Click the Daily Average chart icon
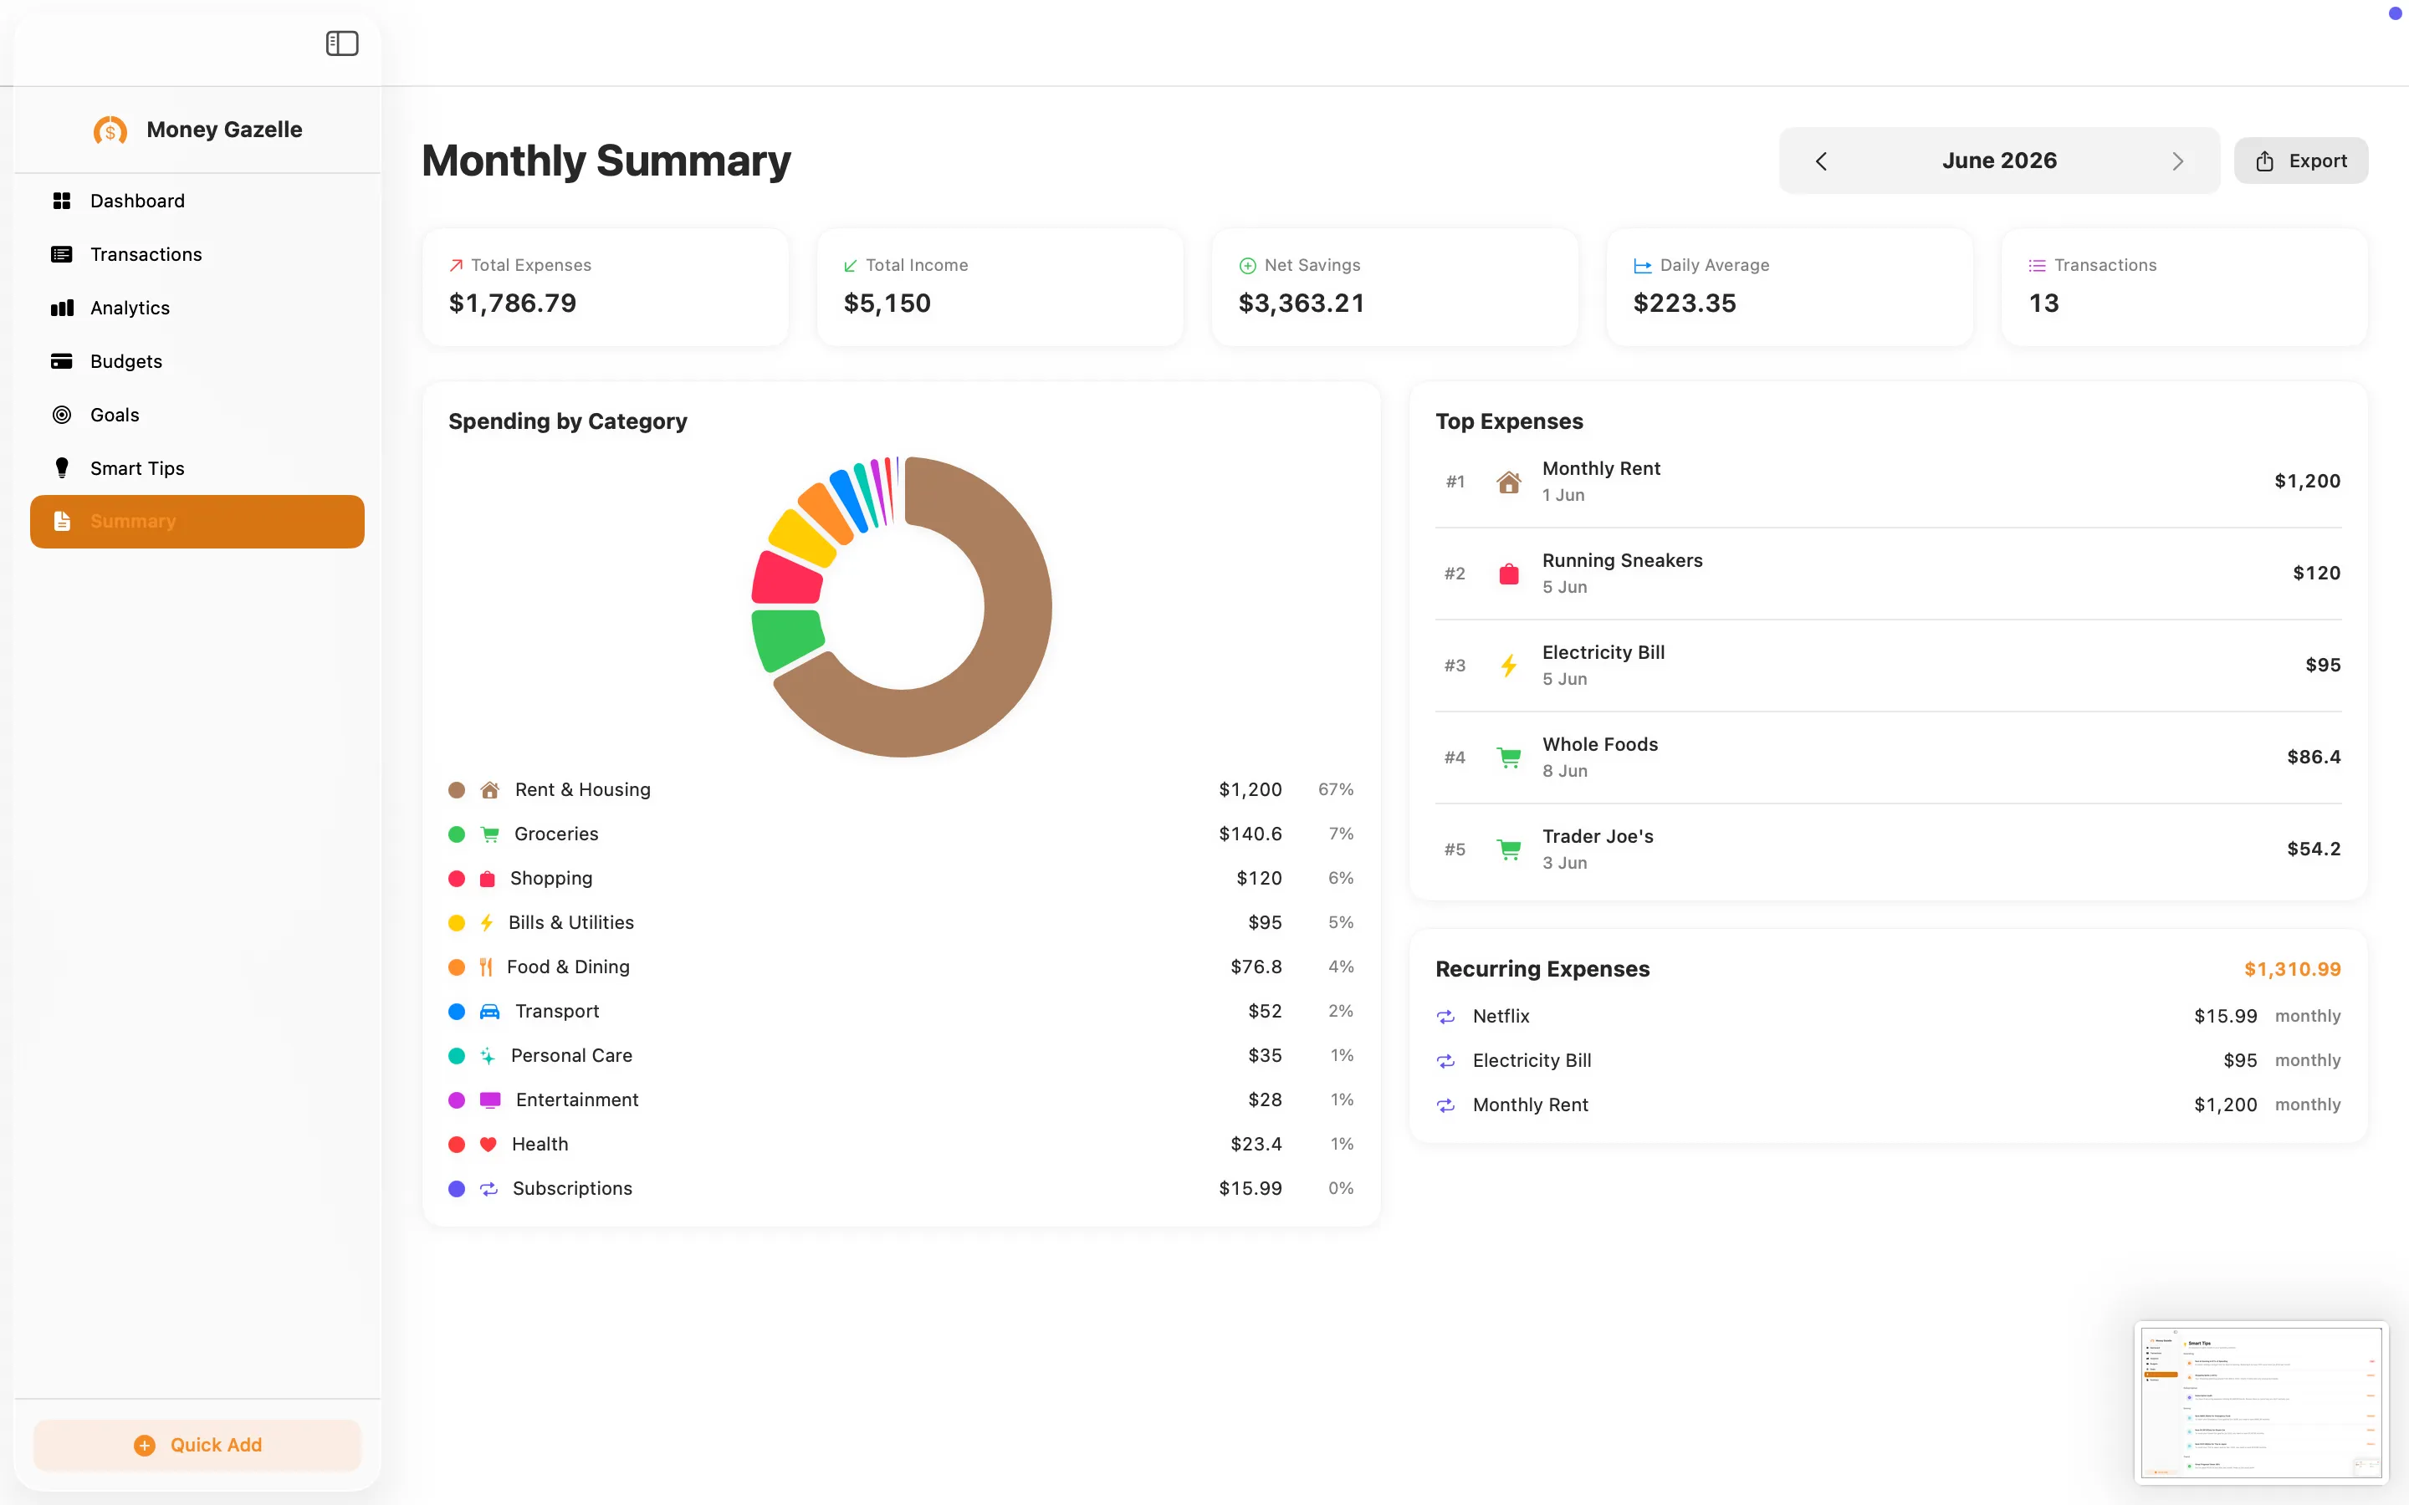The image size is (2409, 1505). point(1643,266)
